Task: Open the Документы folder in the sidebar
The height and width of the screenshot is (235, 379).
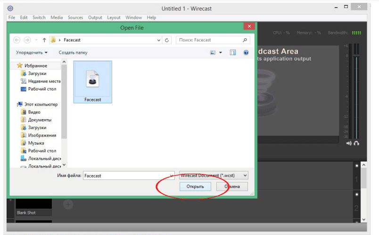Action: [36, 120]
